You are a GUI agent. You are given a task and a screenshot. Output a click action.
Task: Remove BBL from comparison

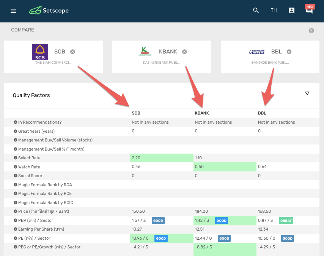point(289,52)
